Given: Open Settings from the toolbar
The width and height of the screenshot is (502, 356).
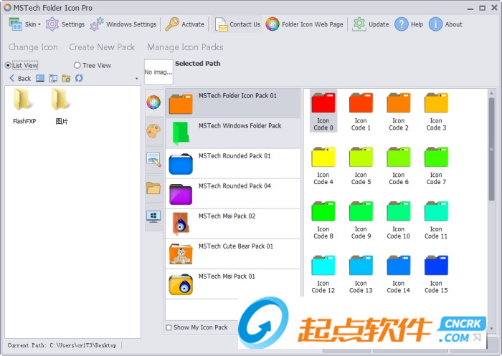Looking at the screenshot, I should tap(65, 24).
